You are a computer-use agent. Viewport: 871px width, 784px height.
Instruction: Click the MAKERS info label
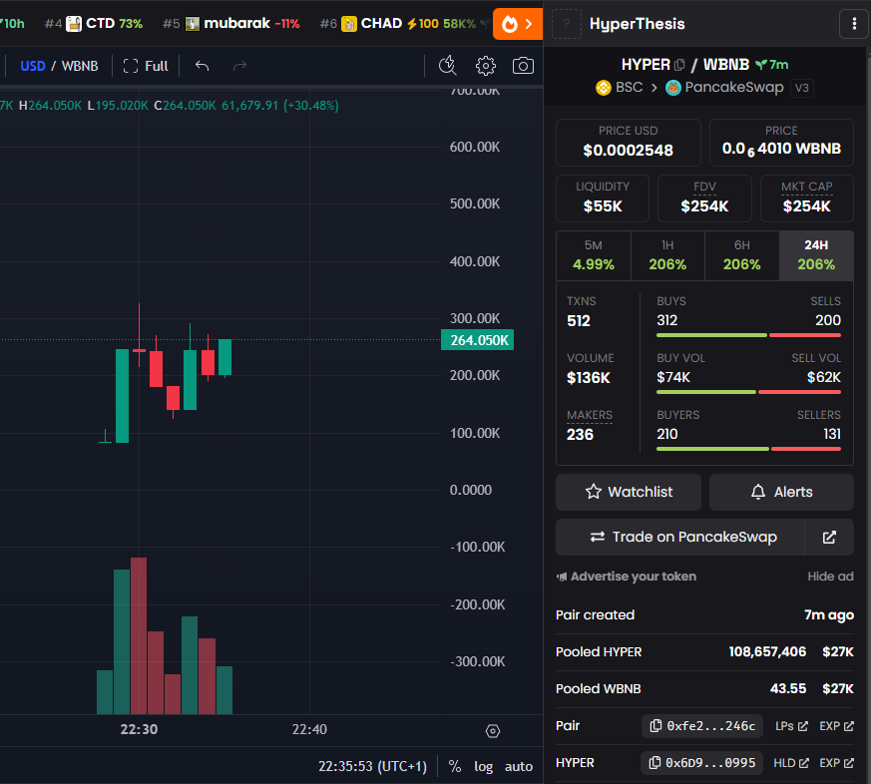click(590, 415)
